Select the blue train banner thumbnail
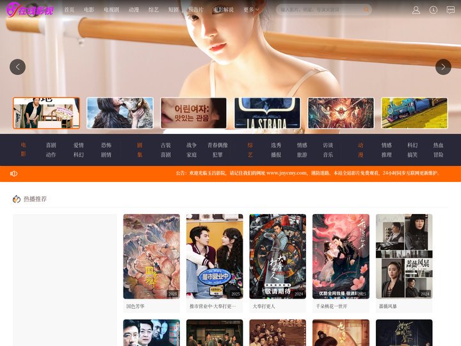The width and height of the screenshot is (461, 346). pyautogui.click(x=414, y=113)
